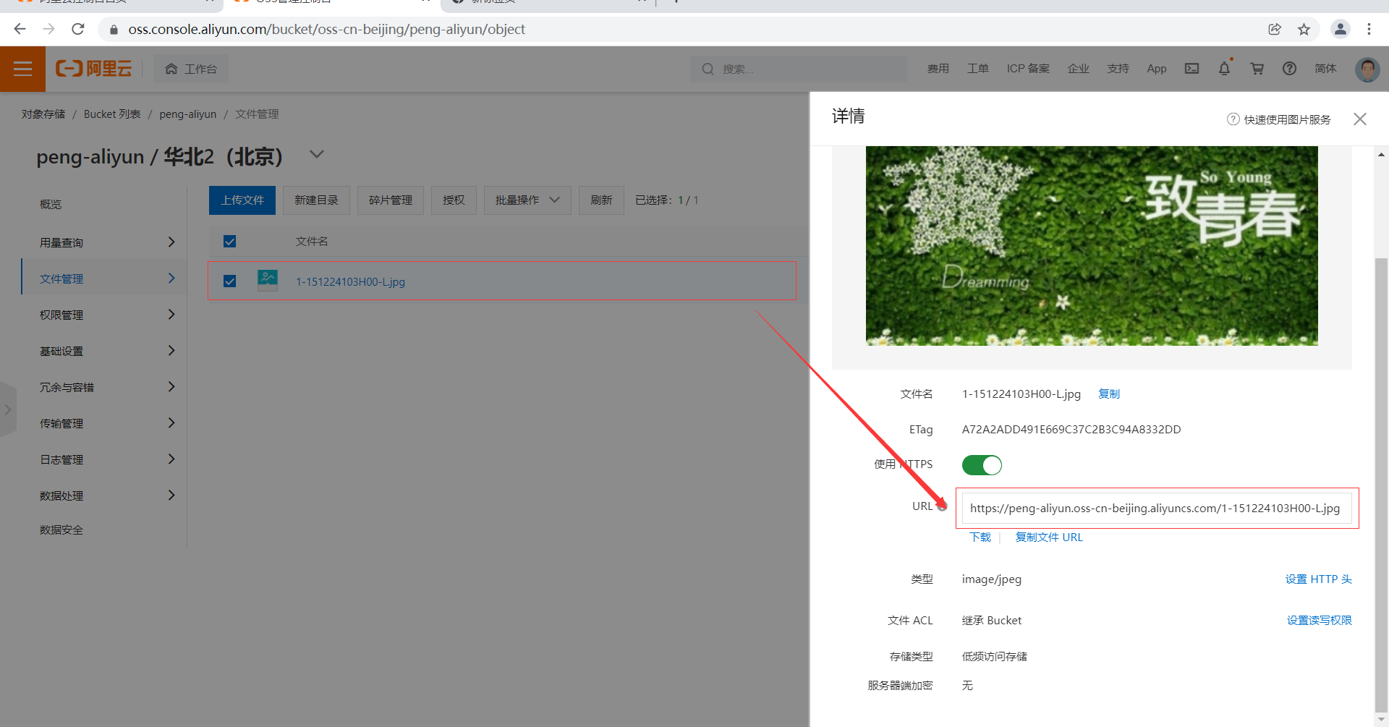
Task: Click the URL help info icon
Action: pos(942,506)
